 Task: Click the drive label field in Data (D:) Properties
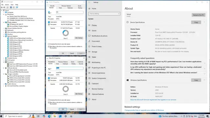click(x=70, y=68)
